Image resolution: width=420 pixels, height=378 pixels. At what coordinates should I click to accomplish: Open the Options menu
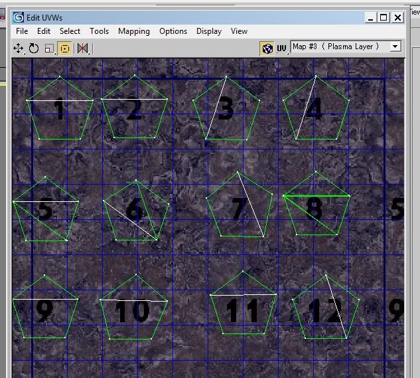(x=173, y=31)
